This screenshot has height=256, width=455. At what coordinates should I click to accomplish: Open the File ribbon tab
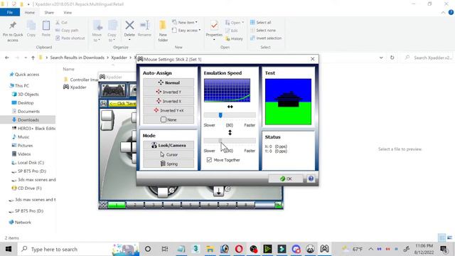click(10, 13)
